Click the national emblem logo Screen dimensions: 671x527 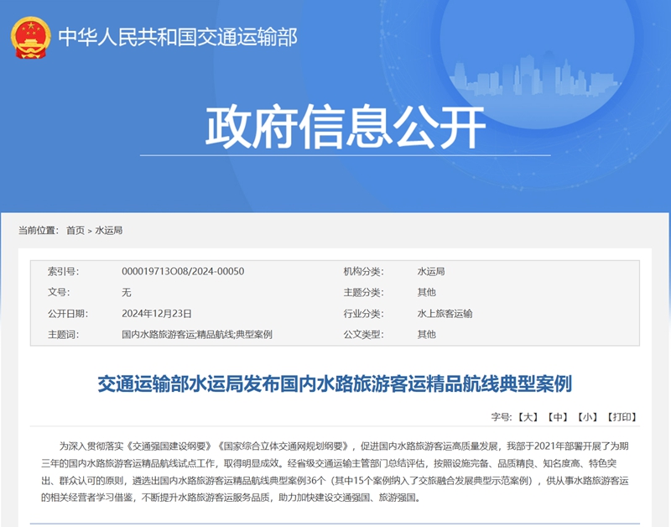point(30,36)
